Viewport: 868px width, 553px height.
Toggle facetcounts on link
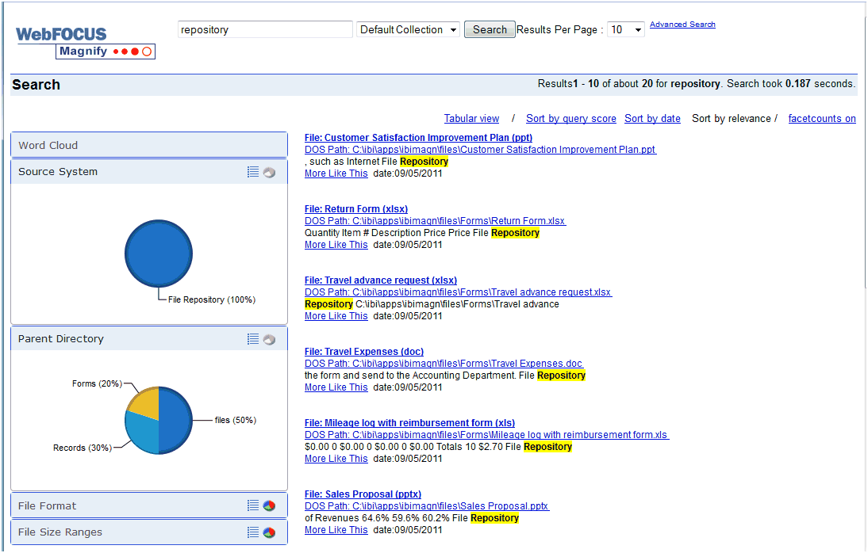(x=821, y=119)
